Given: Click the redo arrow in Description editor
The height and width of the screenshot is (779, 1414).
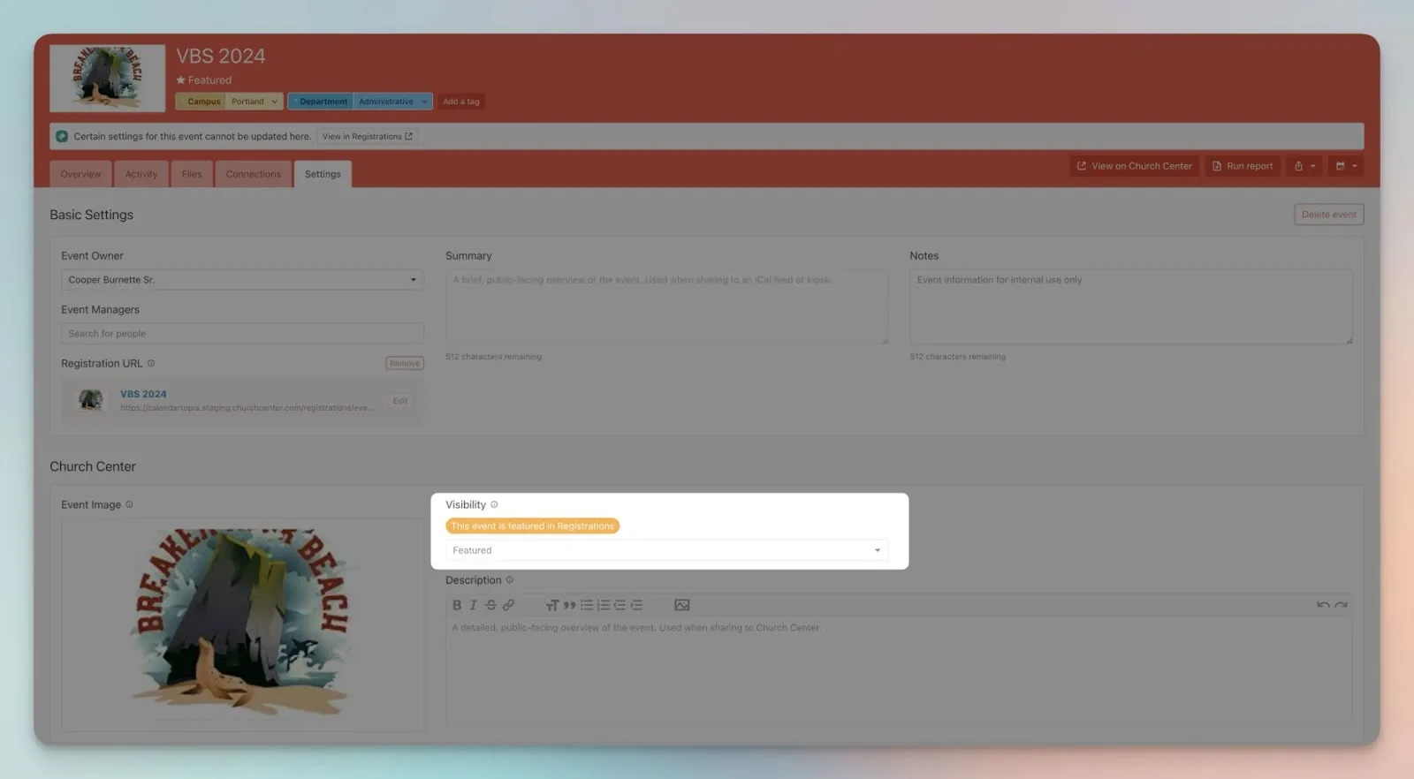Looking at the screenshot, I should (1341, 605).
